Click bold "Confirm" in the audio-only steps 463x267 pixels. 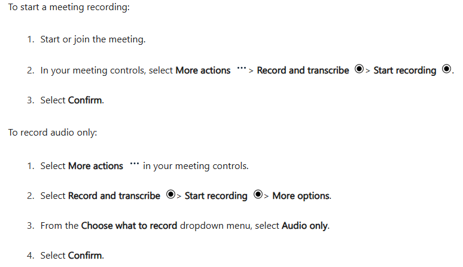85,256
